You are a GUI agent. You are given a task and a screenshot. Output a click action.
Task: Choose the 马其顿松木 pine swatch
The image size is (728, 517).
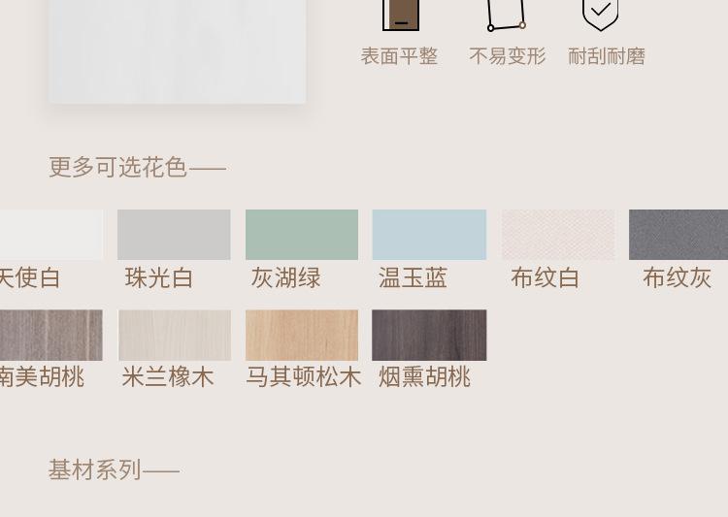302,335
